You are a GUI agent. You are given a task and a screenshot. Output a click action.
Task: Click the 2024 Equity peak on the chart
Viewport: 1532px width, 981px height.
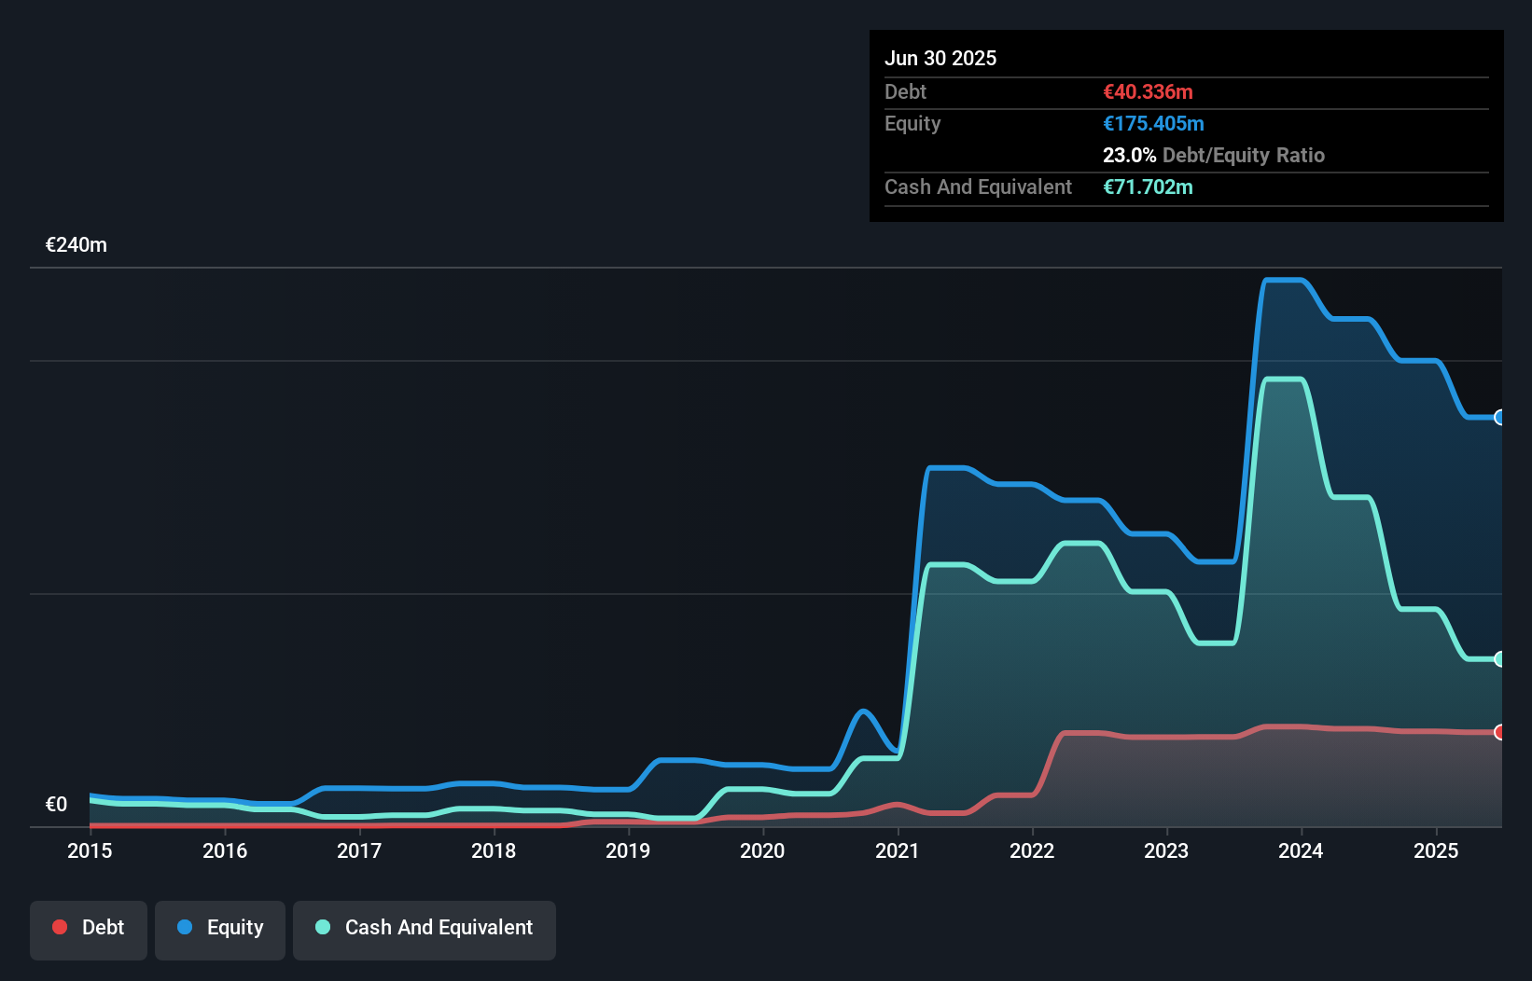pos(1283,280)
